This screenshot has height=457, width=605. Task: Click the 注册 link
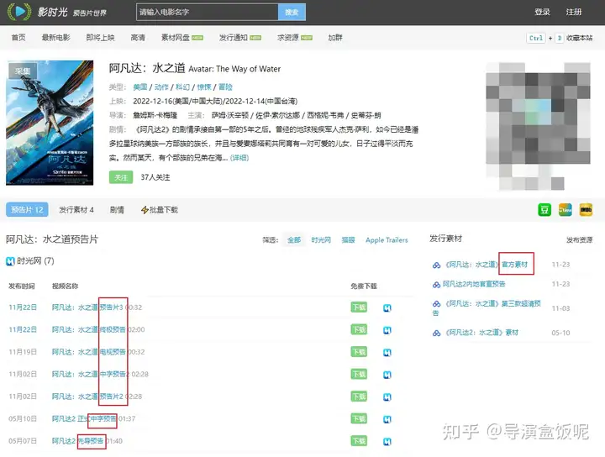pyautogui.click(x=574, y=12)
